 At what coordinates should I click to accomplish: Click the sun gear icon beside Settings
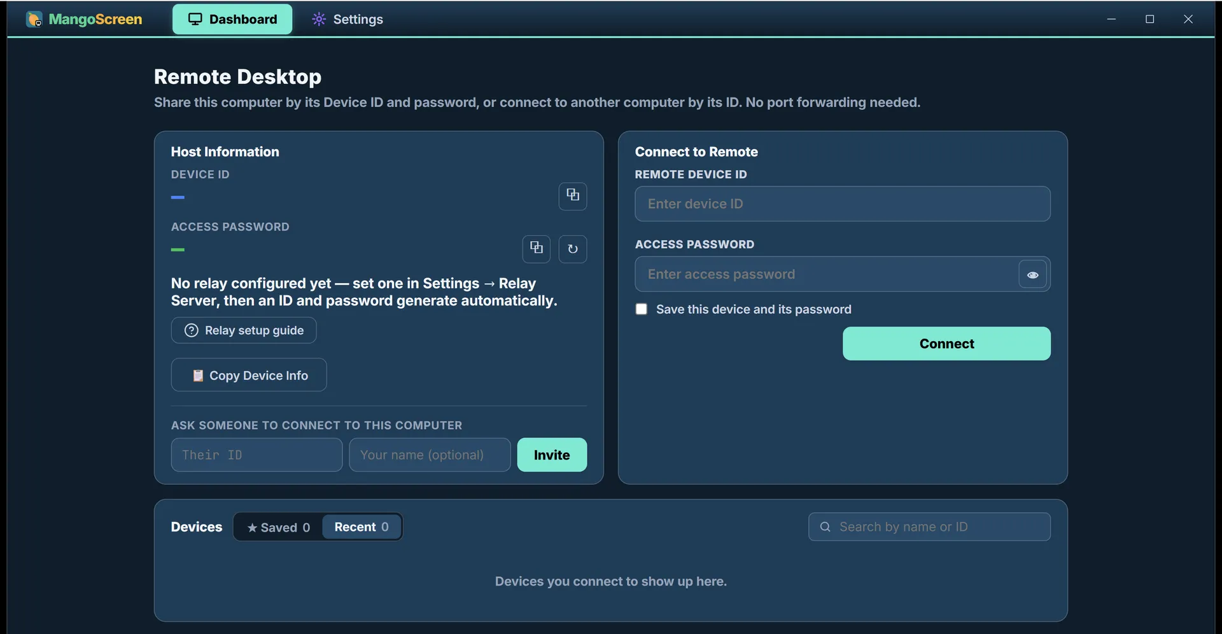click(319, 19)
